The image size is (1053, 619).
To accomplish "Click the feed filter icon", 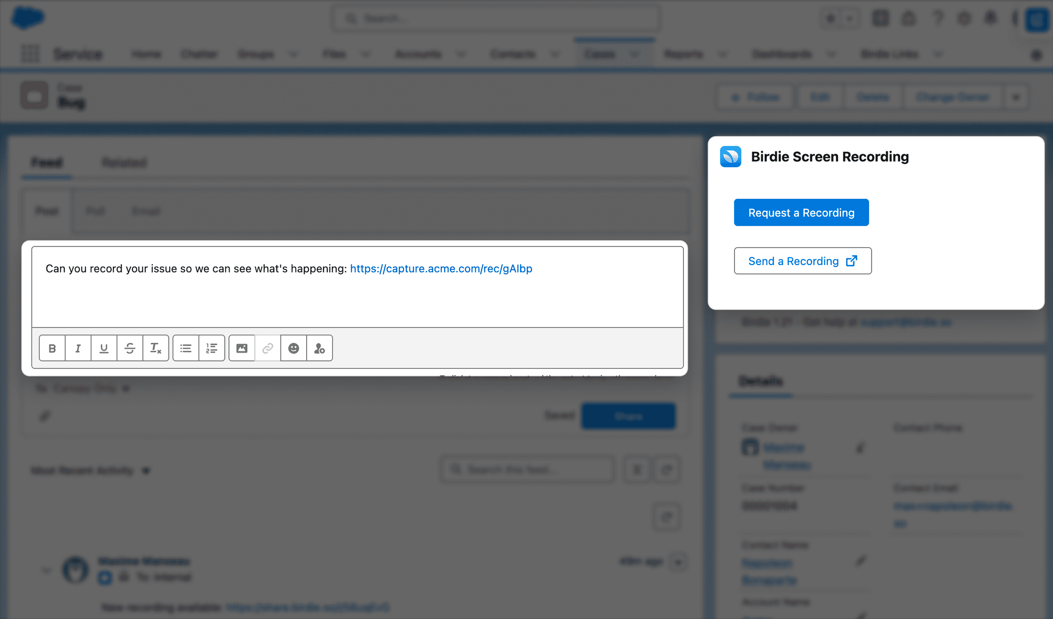I will pyautogui.click(x=637, y=470).
